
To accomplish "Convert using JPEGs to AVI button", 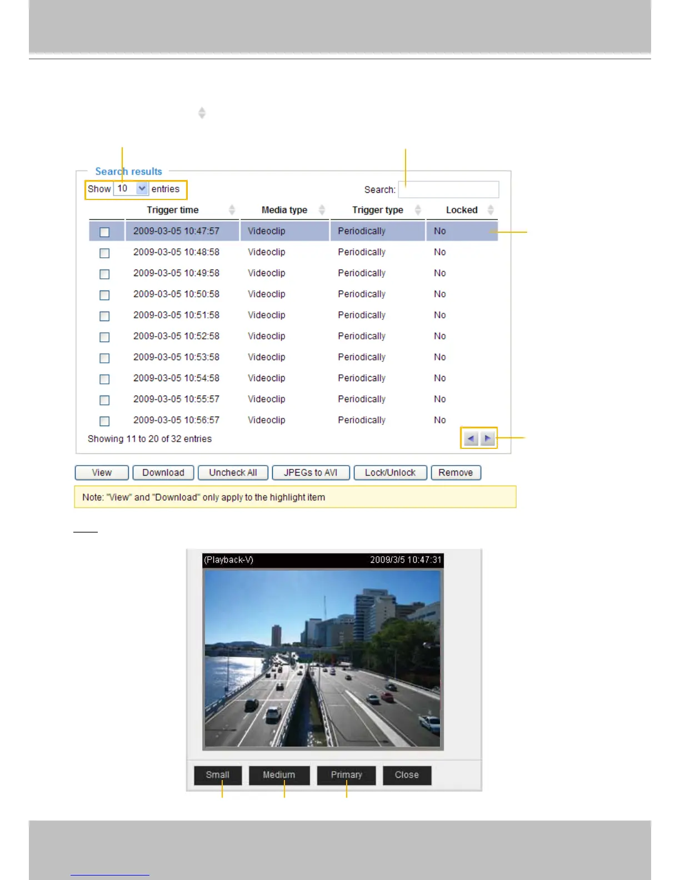I will pos(311,473).
